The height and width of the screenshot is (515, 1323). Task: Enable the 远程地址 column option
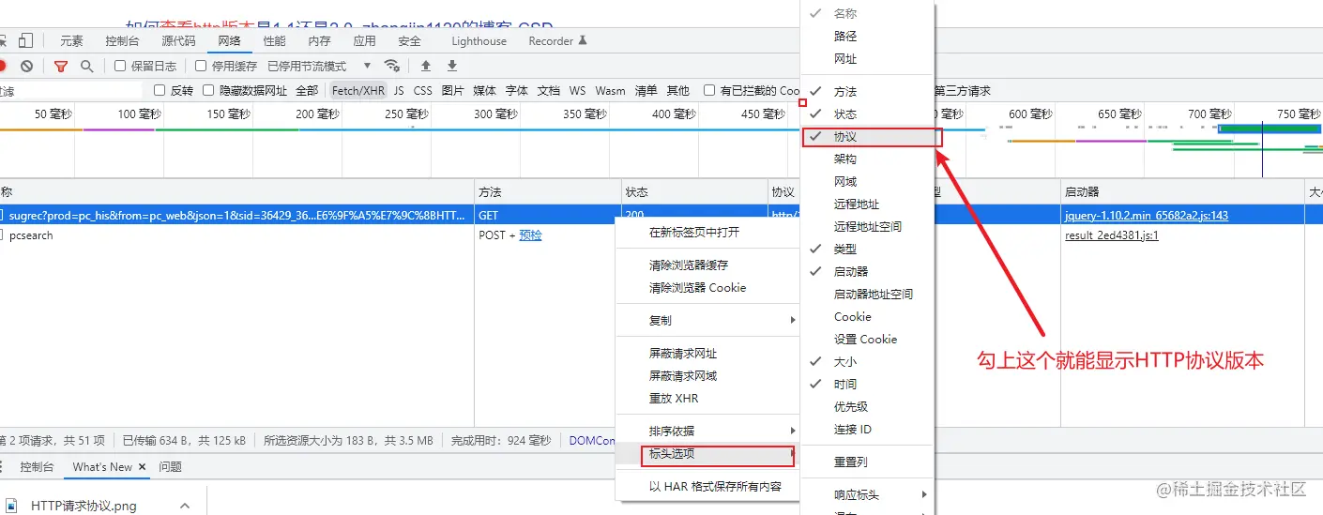(867, 204)
